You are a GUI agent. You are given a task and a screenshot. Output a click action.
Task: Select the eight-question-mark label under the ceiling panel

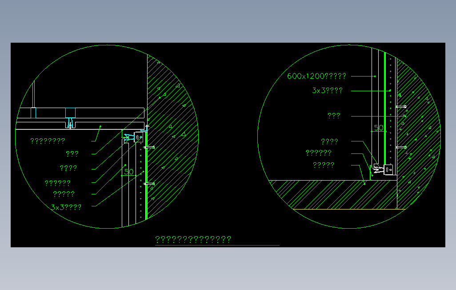(x=48, y=141)
